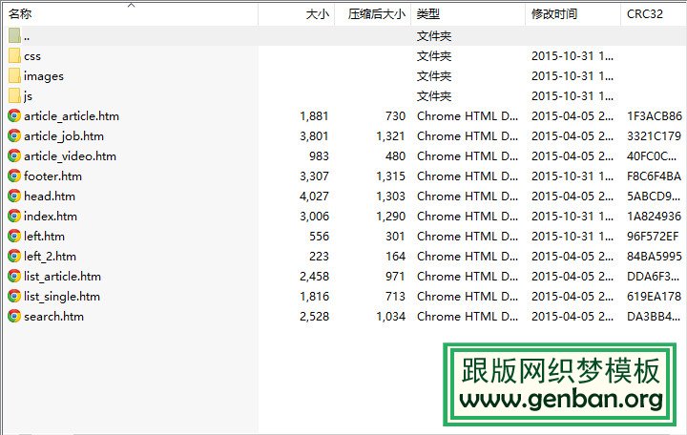Select the images folder name
This screenshot has height=435, width=687.
(x=44, y=76)
